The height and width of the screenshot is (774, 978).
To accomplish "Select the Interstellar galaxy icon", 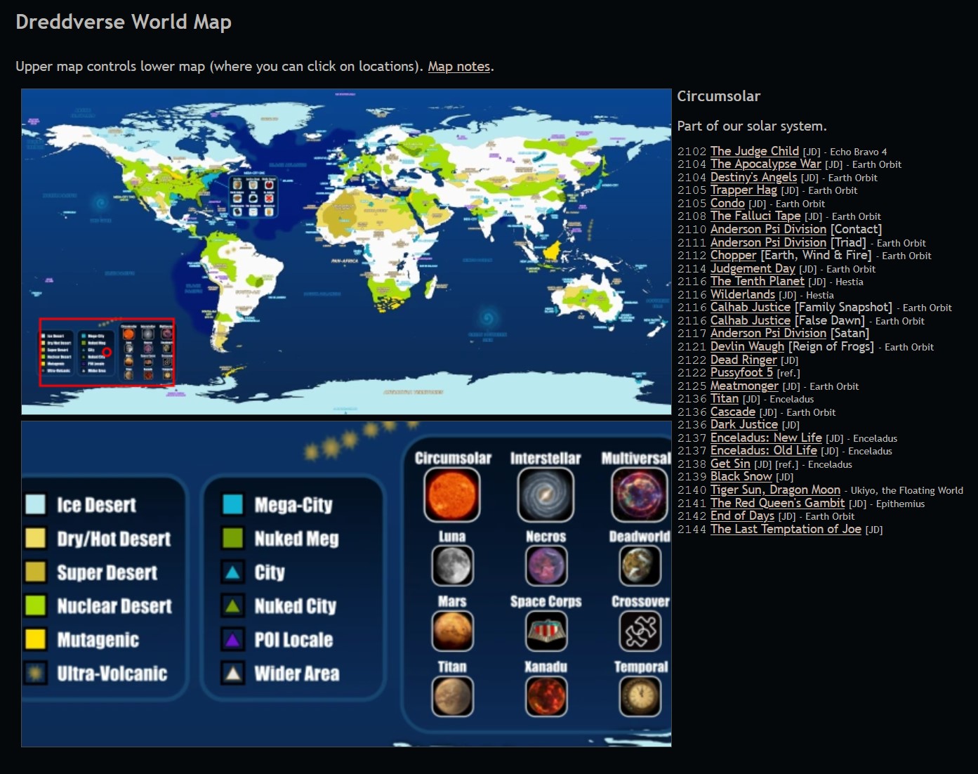I will [x=546, y=495].
